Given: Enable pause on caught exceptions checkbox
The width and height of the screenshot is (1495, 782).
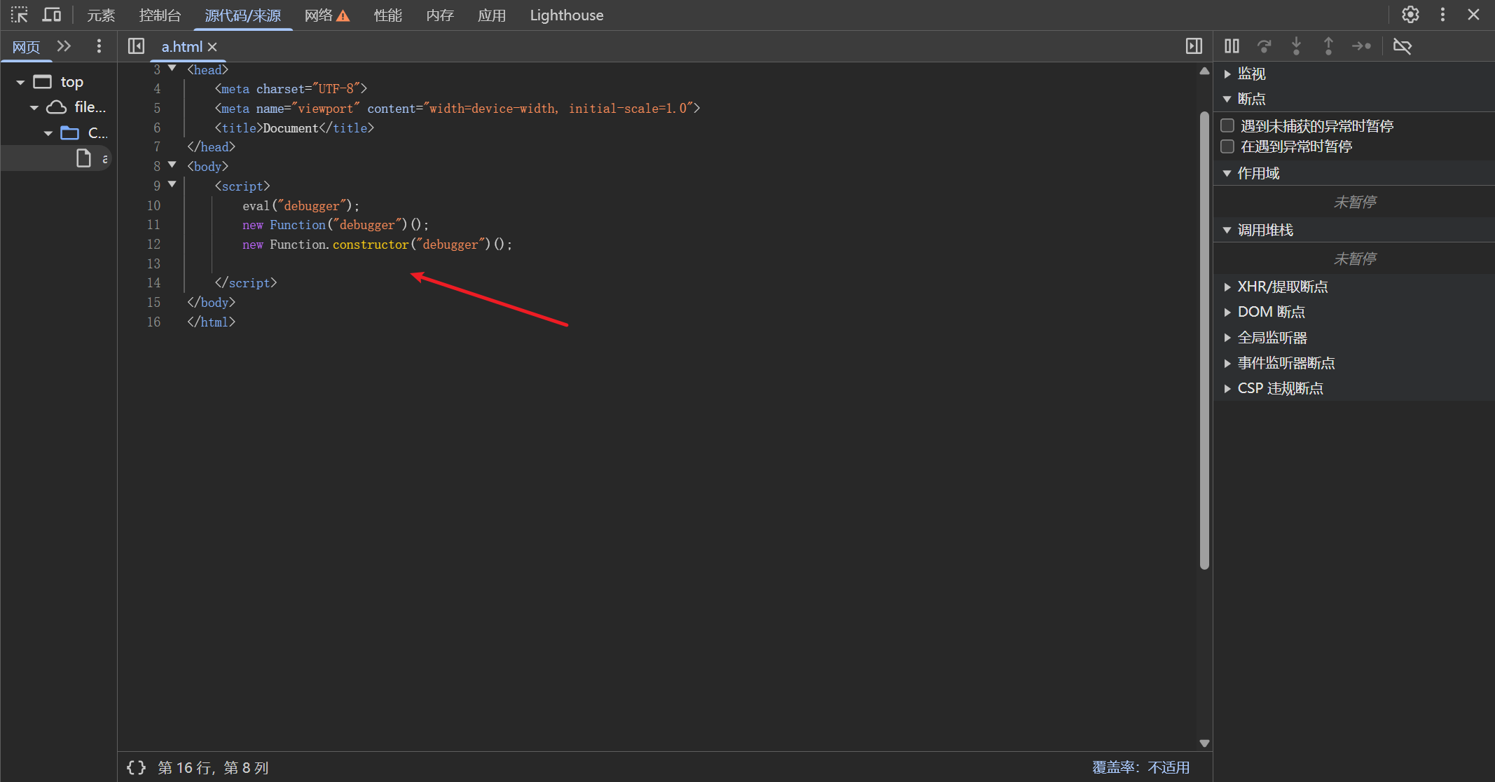Looking at the screenshot, I should (x=1227, y=146).
